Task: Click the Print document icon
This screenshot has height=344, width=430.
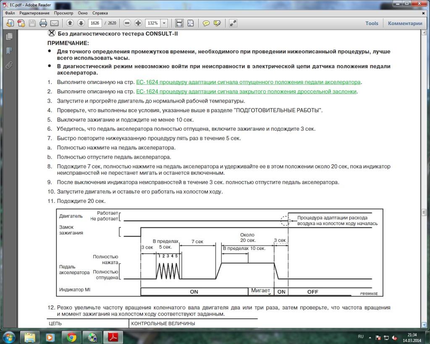Action: point(43,23)
